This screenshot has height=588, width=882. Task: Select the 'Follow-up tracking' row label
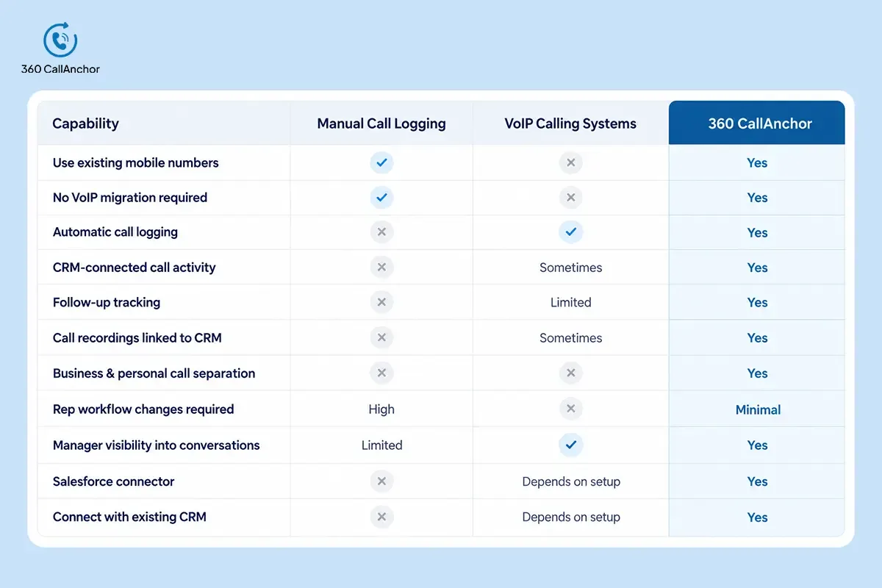click(107, 302)
